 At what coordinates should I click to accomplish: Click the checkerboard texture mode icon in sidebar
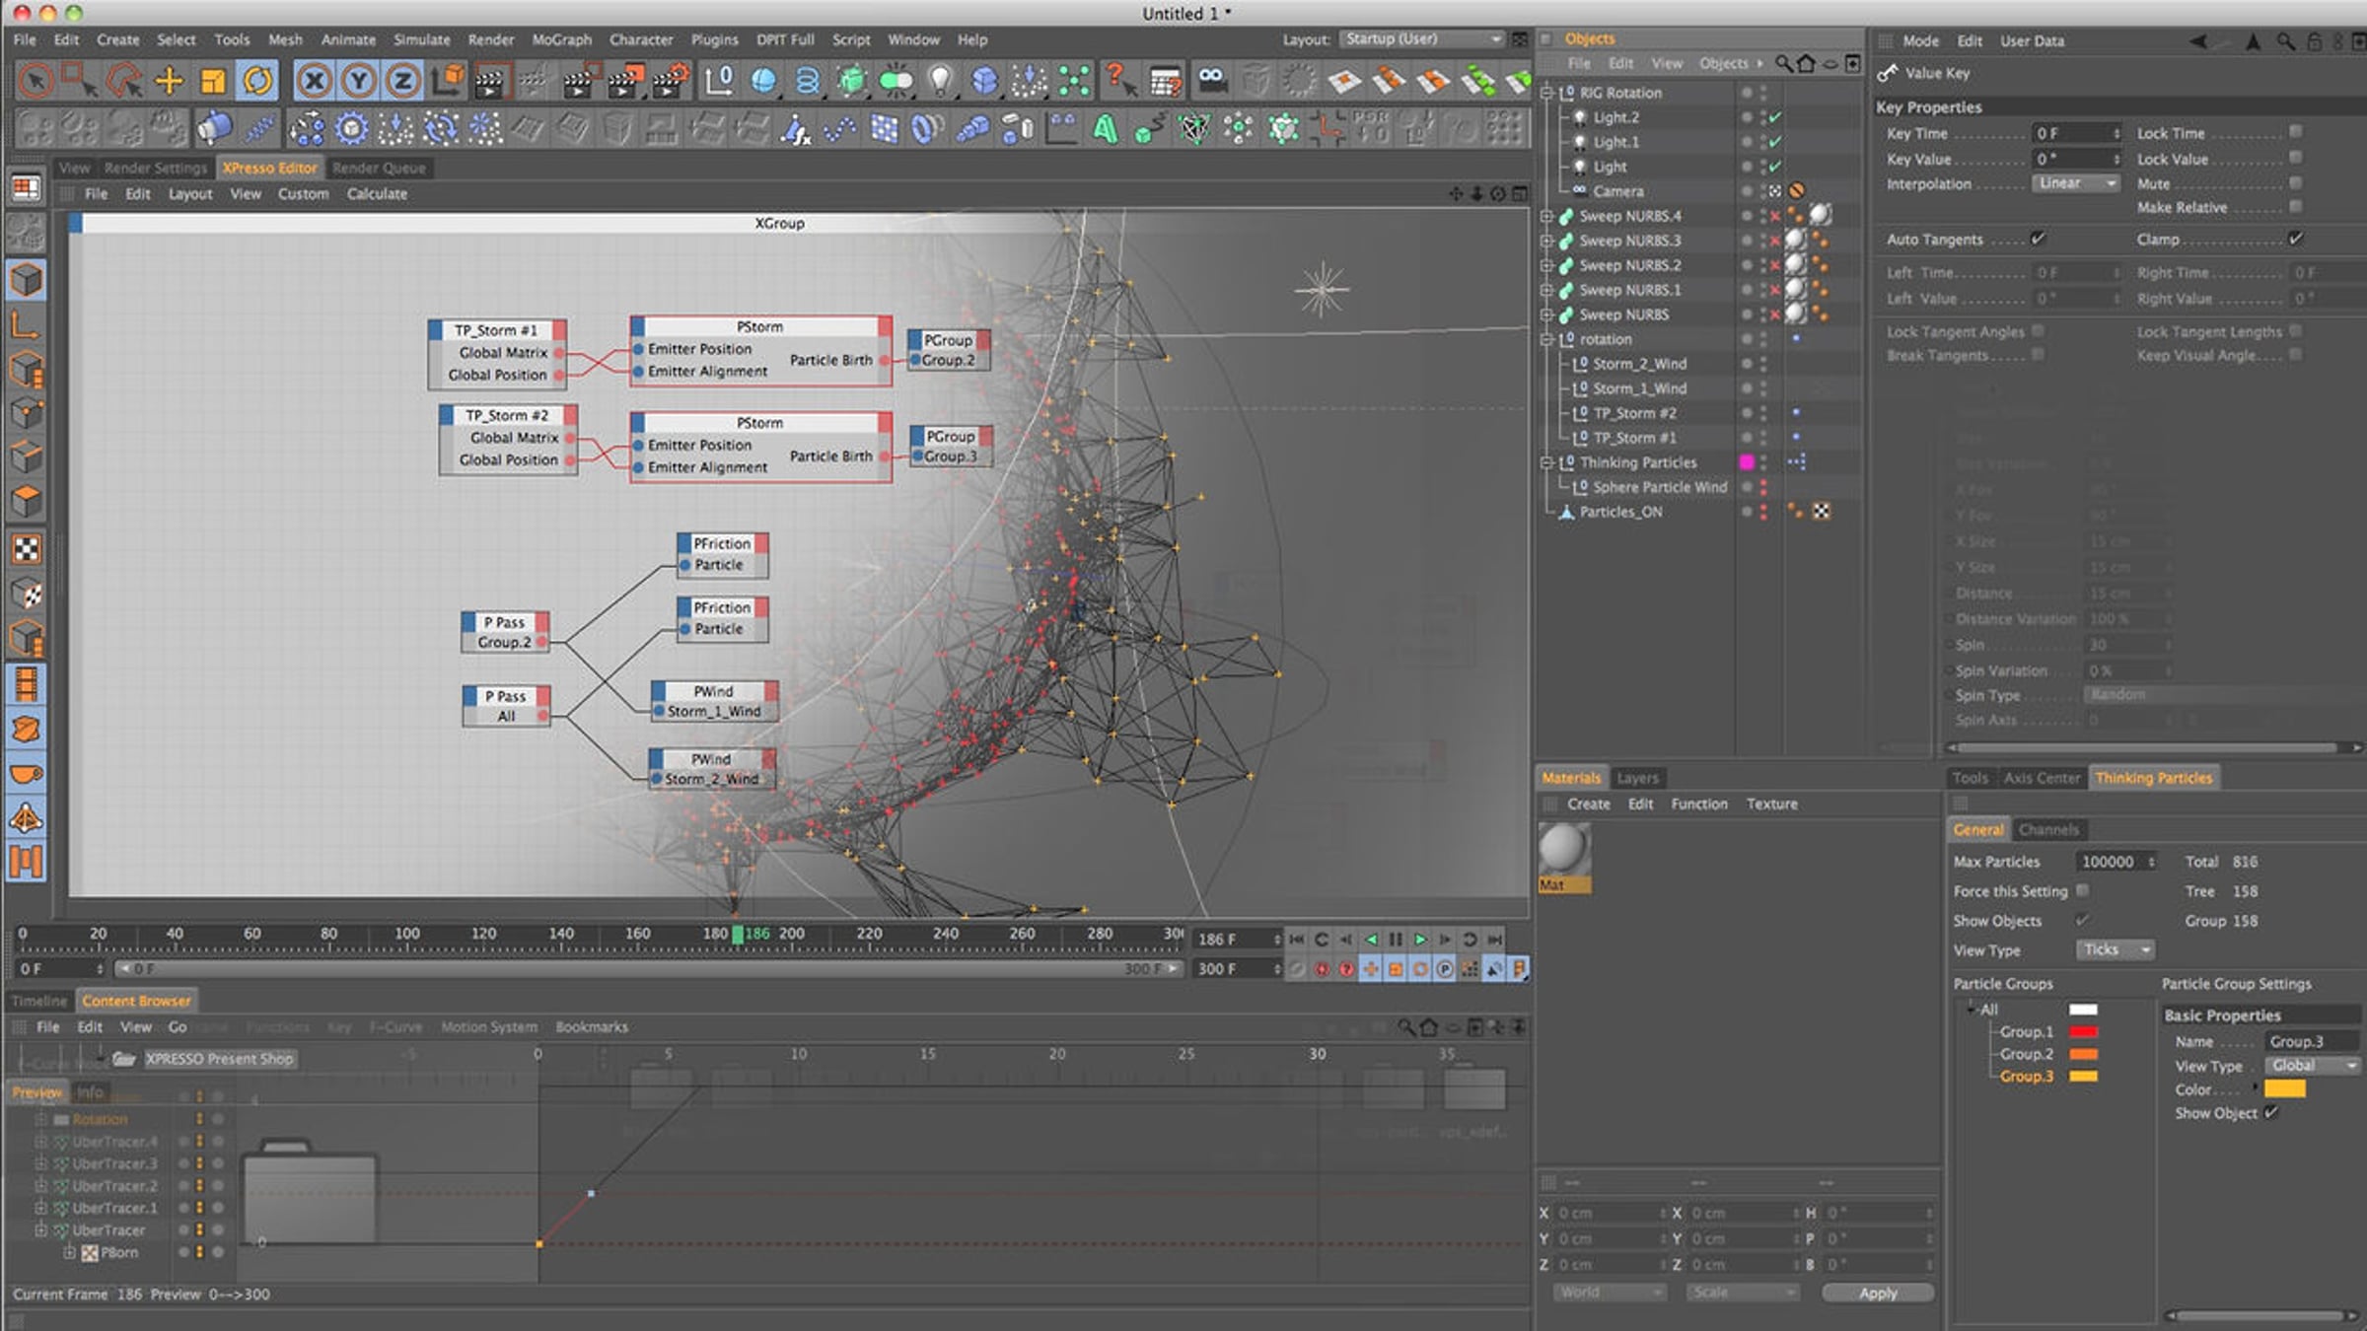pyautogui.click(x=27, y=549)
